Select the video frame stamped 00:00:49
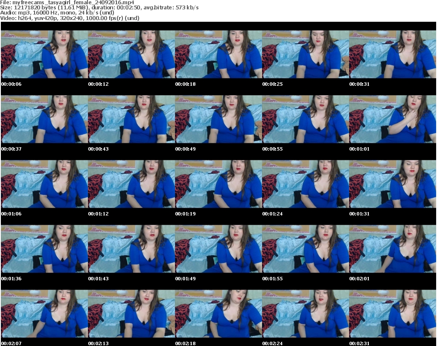Image resolution: width=437 pixels, height=346 pixels. point(218,119)
